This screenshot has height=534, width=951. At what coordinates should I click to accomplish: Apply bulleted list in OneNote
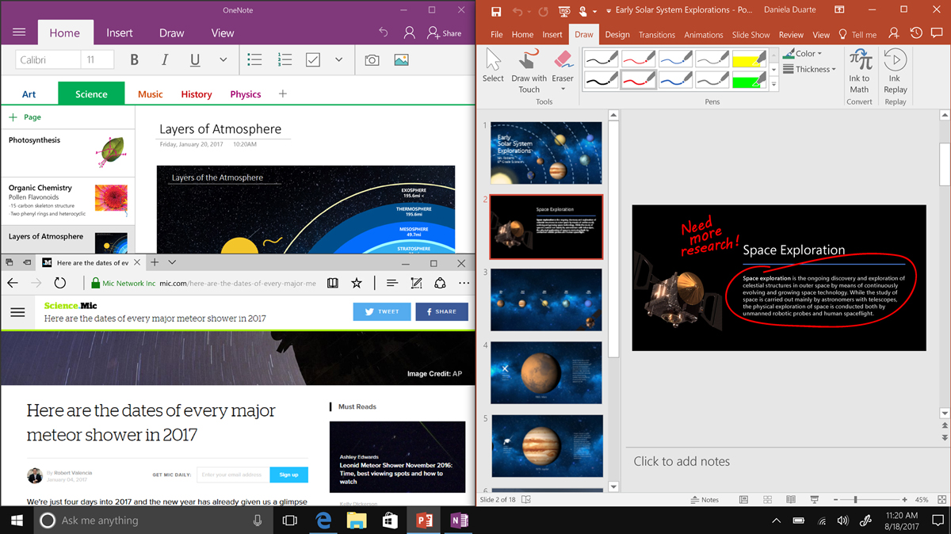(254, 60)
